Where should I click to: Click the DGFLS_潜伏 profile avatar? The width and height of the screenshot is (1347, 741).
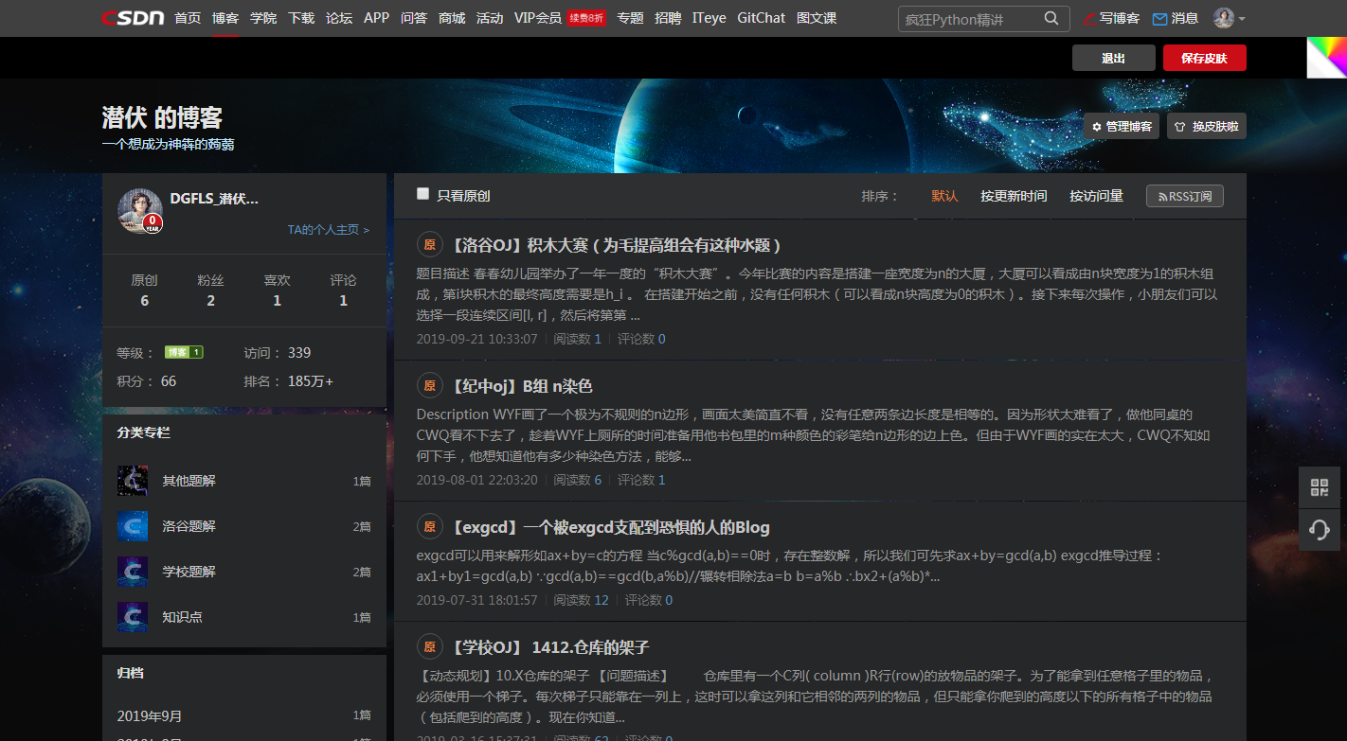pos(140,210)
